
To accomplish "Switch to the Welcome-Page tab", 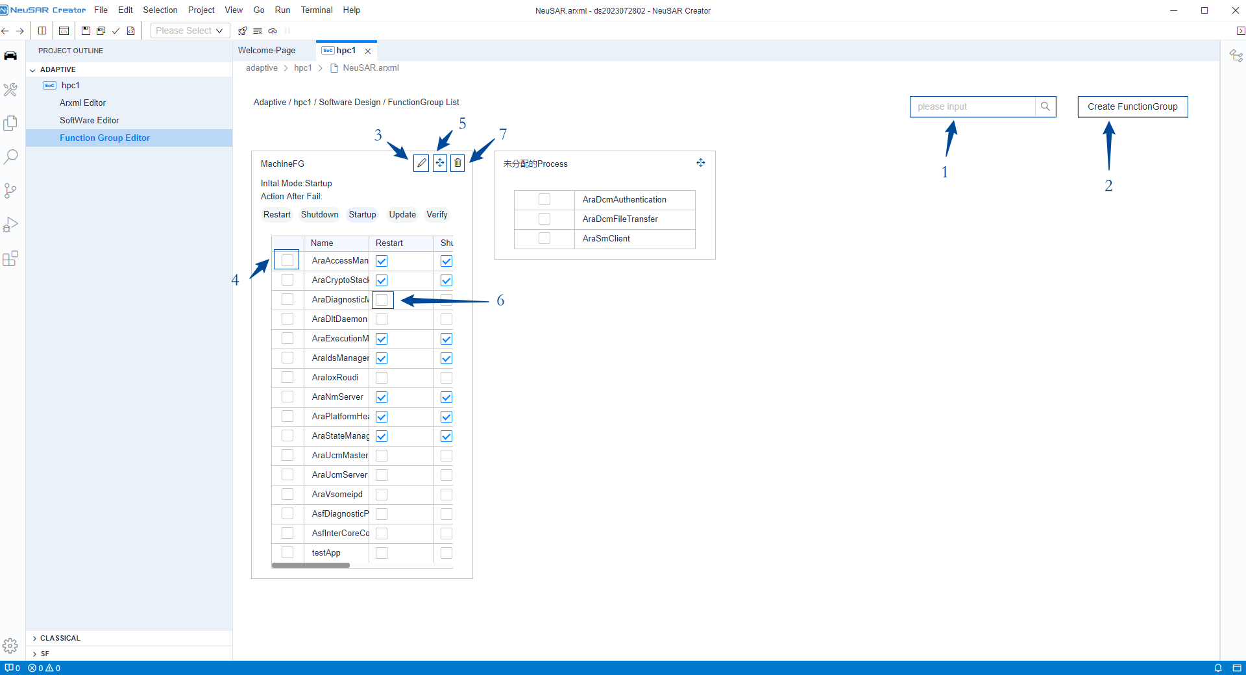I will point(267,50).
